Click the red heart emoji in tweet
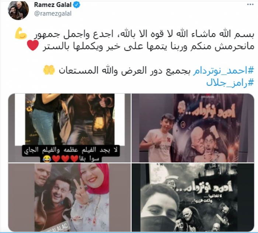Screen dimensions: 258x233 pos(33,46)
